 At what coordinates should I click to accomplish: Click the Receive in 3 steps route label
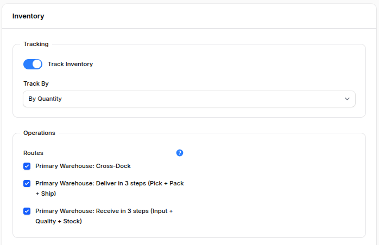(x=104, y=211)
